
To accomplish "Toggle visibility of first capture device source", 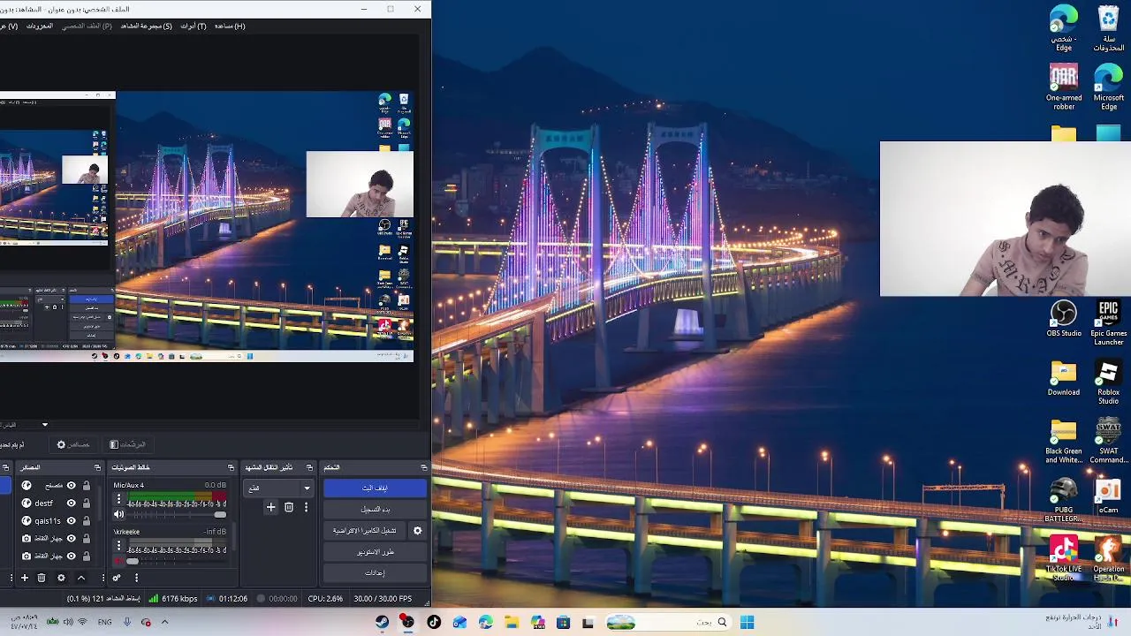I will tap(72, 538).
